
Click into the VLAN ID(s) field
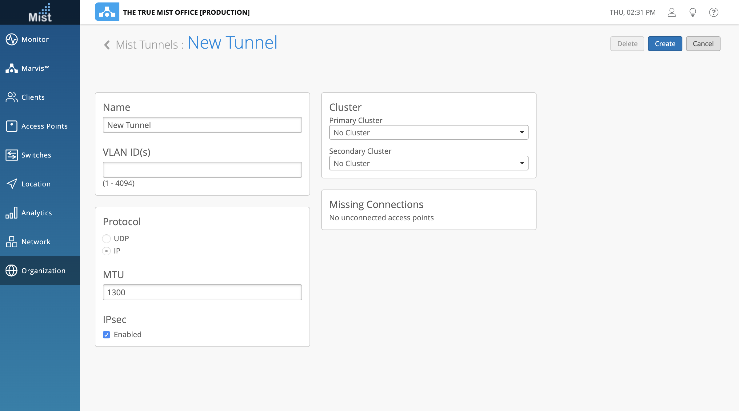[202, 170]
